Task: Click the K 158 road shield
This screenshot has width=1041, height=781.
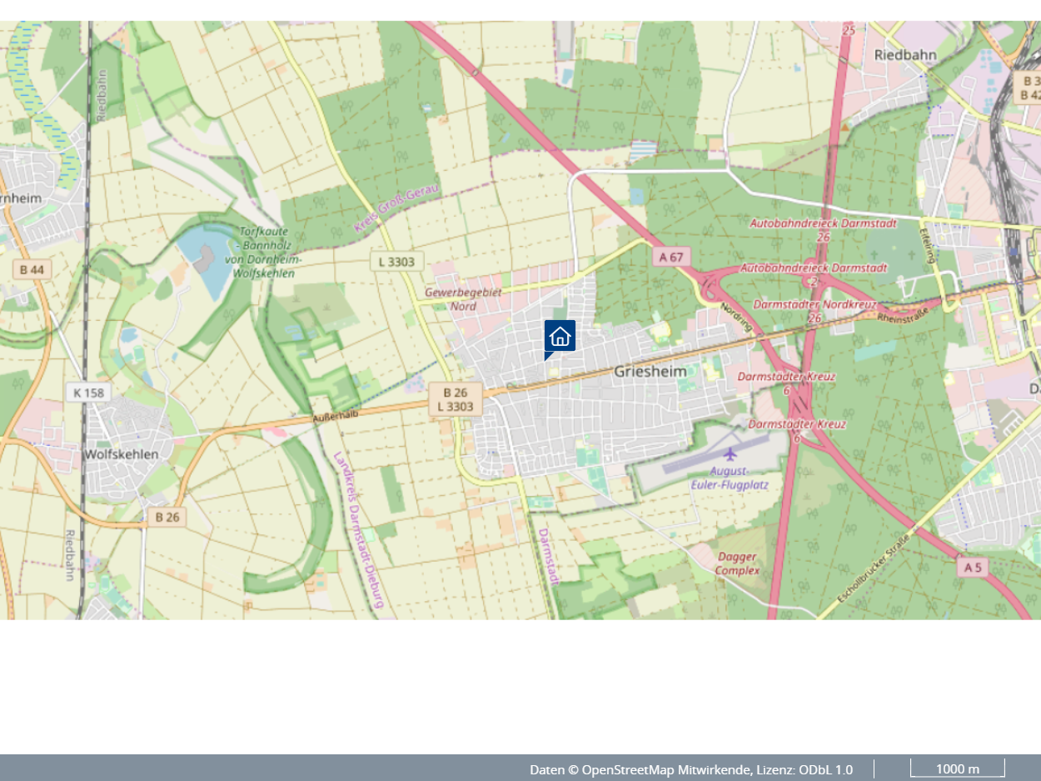Action: pyautogui.click(x=87, y=392)
